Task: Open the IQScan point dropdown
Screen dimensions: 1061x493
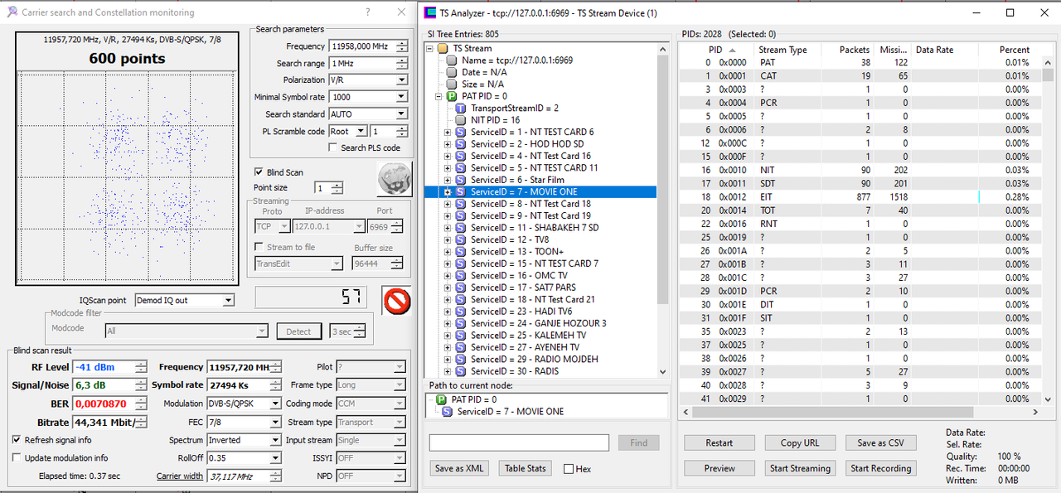Action: [228, 300]
